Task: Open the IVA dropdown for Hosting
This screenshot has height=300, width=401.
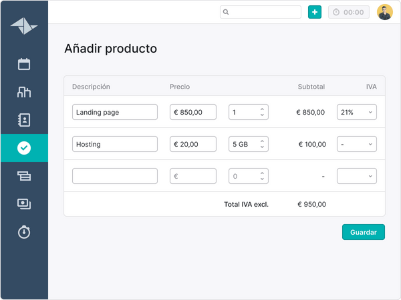Action: (356, 144)
